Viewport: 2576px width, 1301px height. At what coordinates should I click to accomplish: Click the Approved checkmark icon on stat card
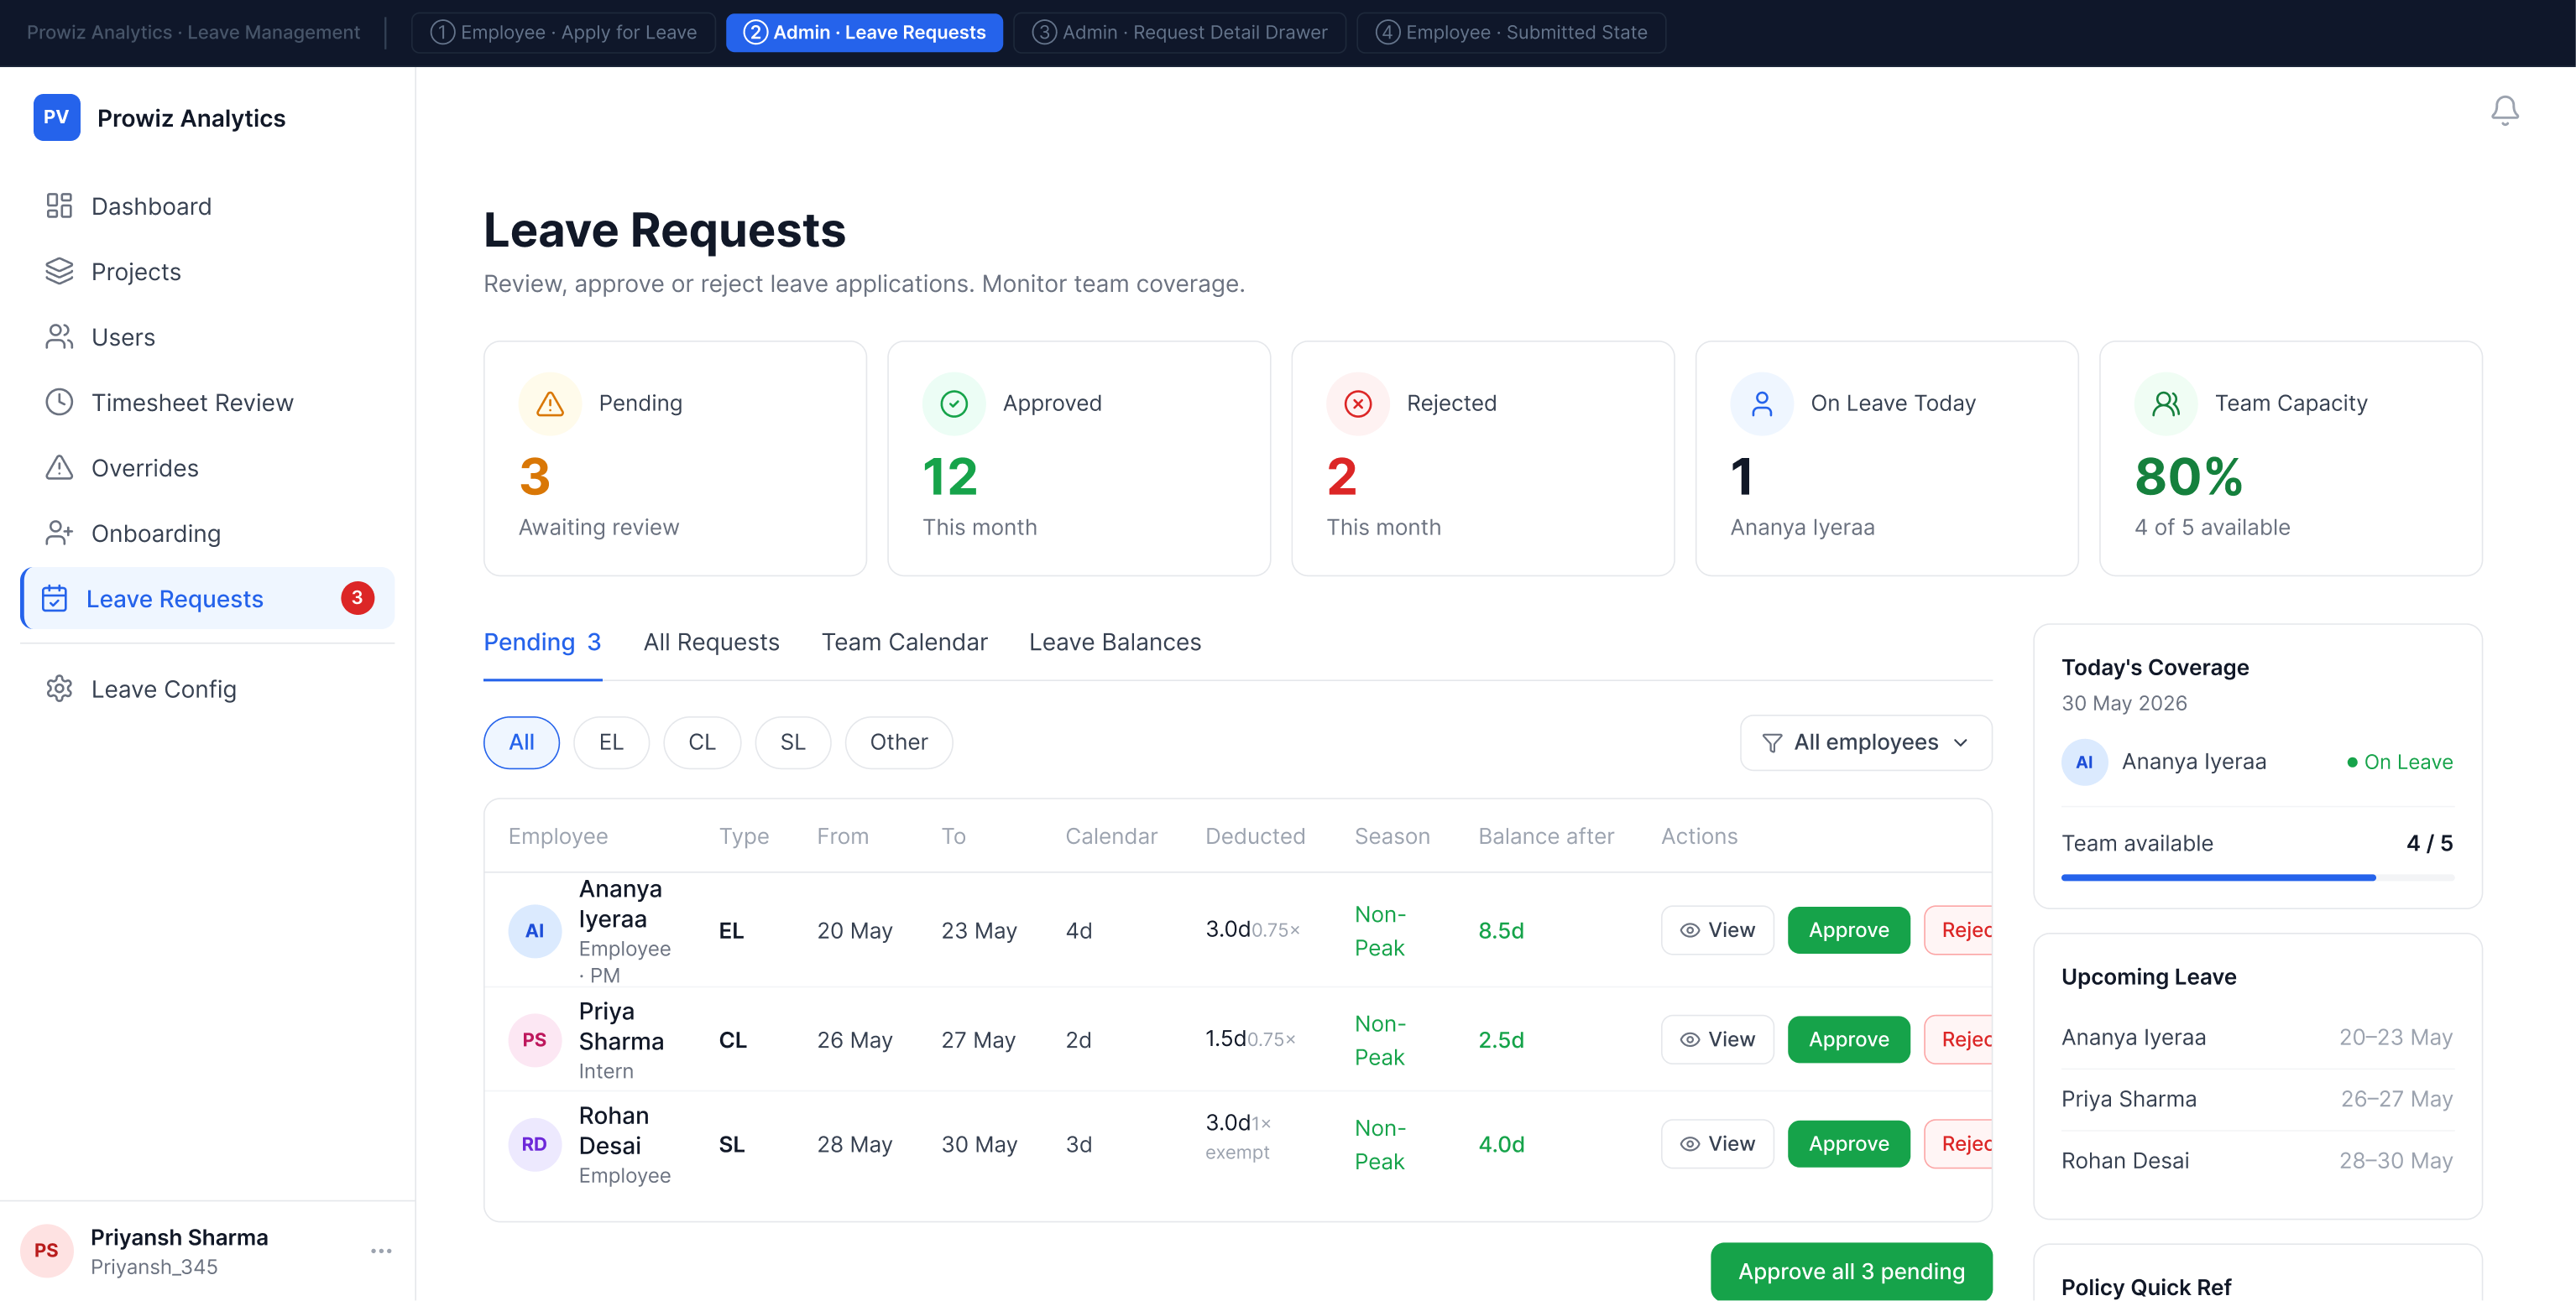click(954, 403)
